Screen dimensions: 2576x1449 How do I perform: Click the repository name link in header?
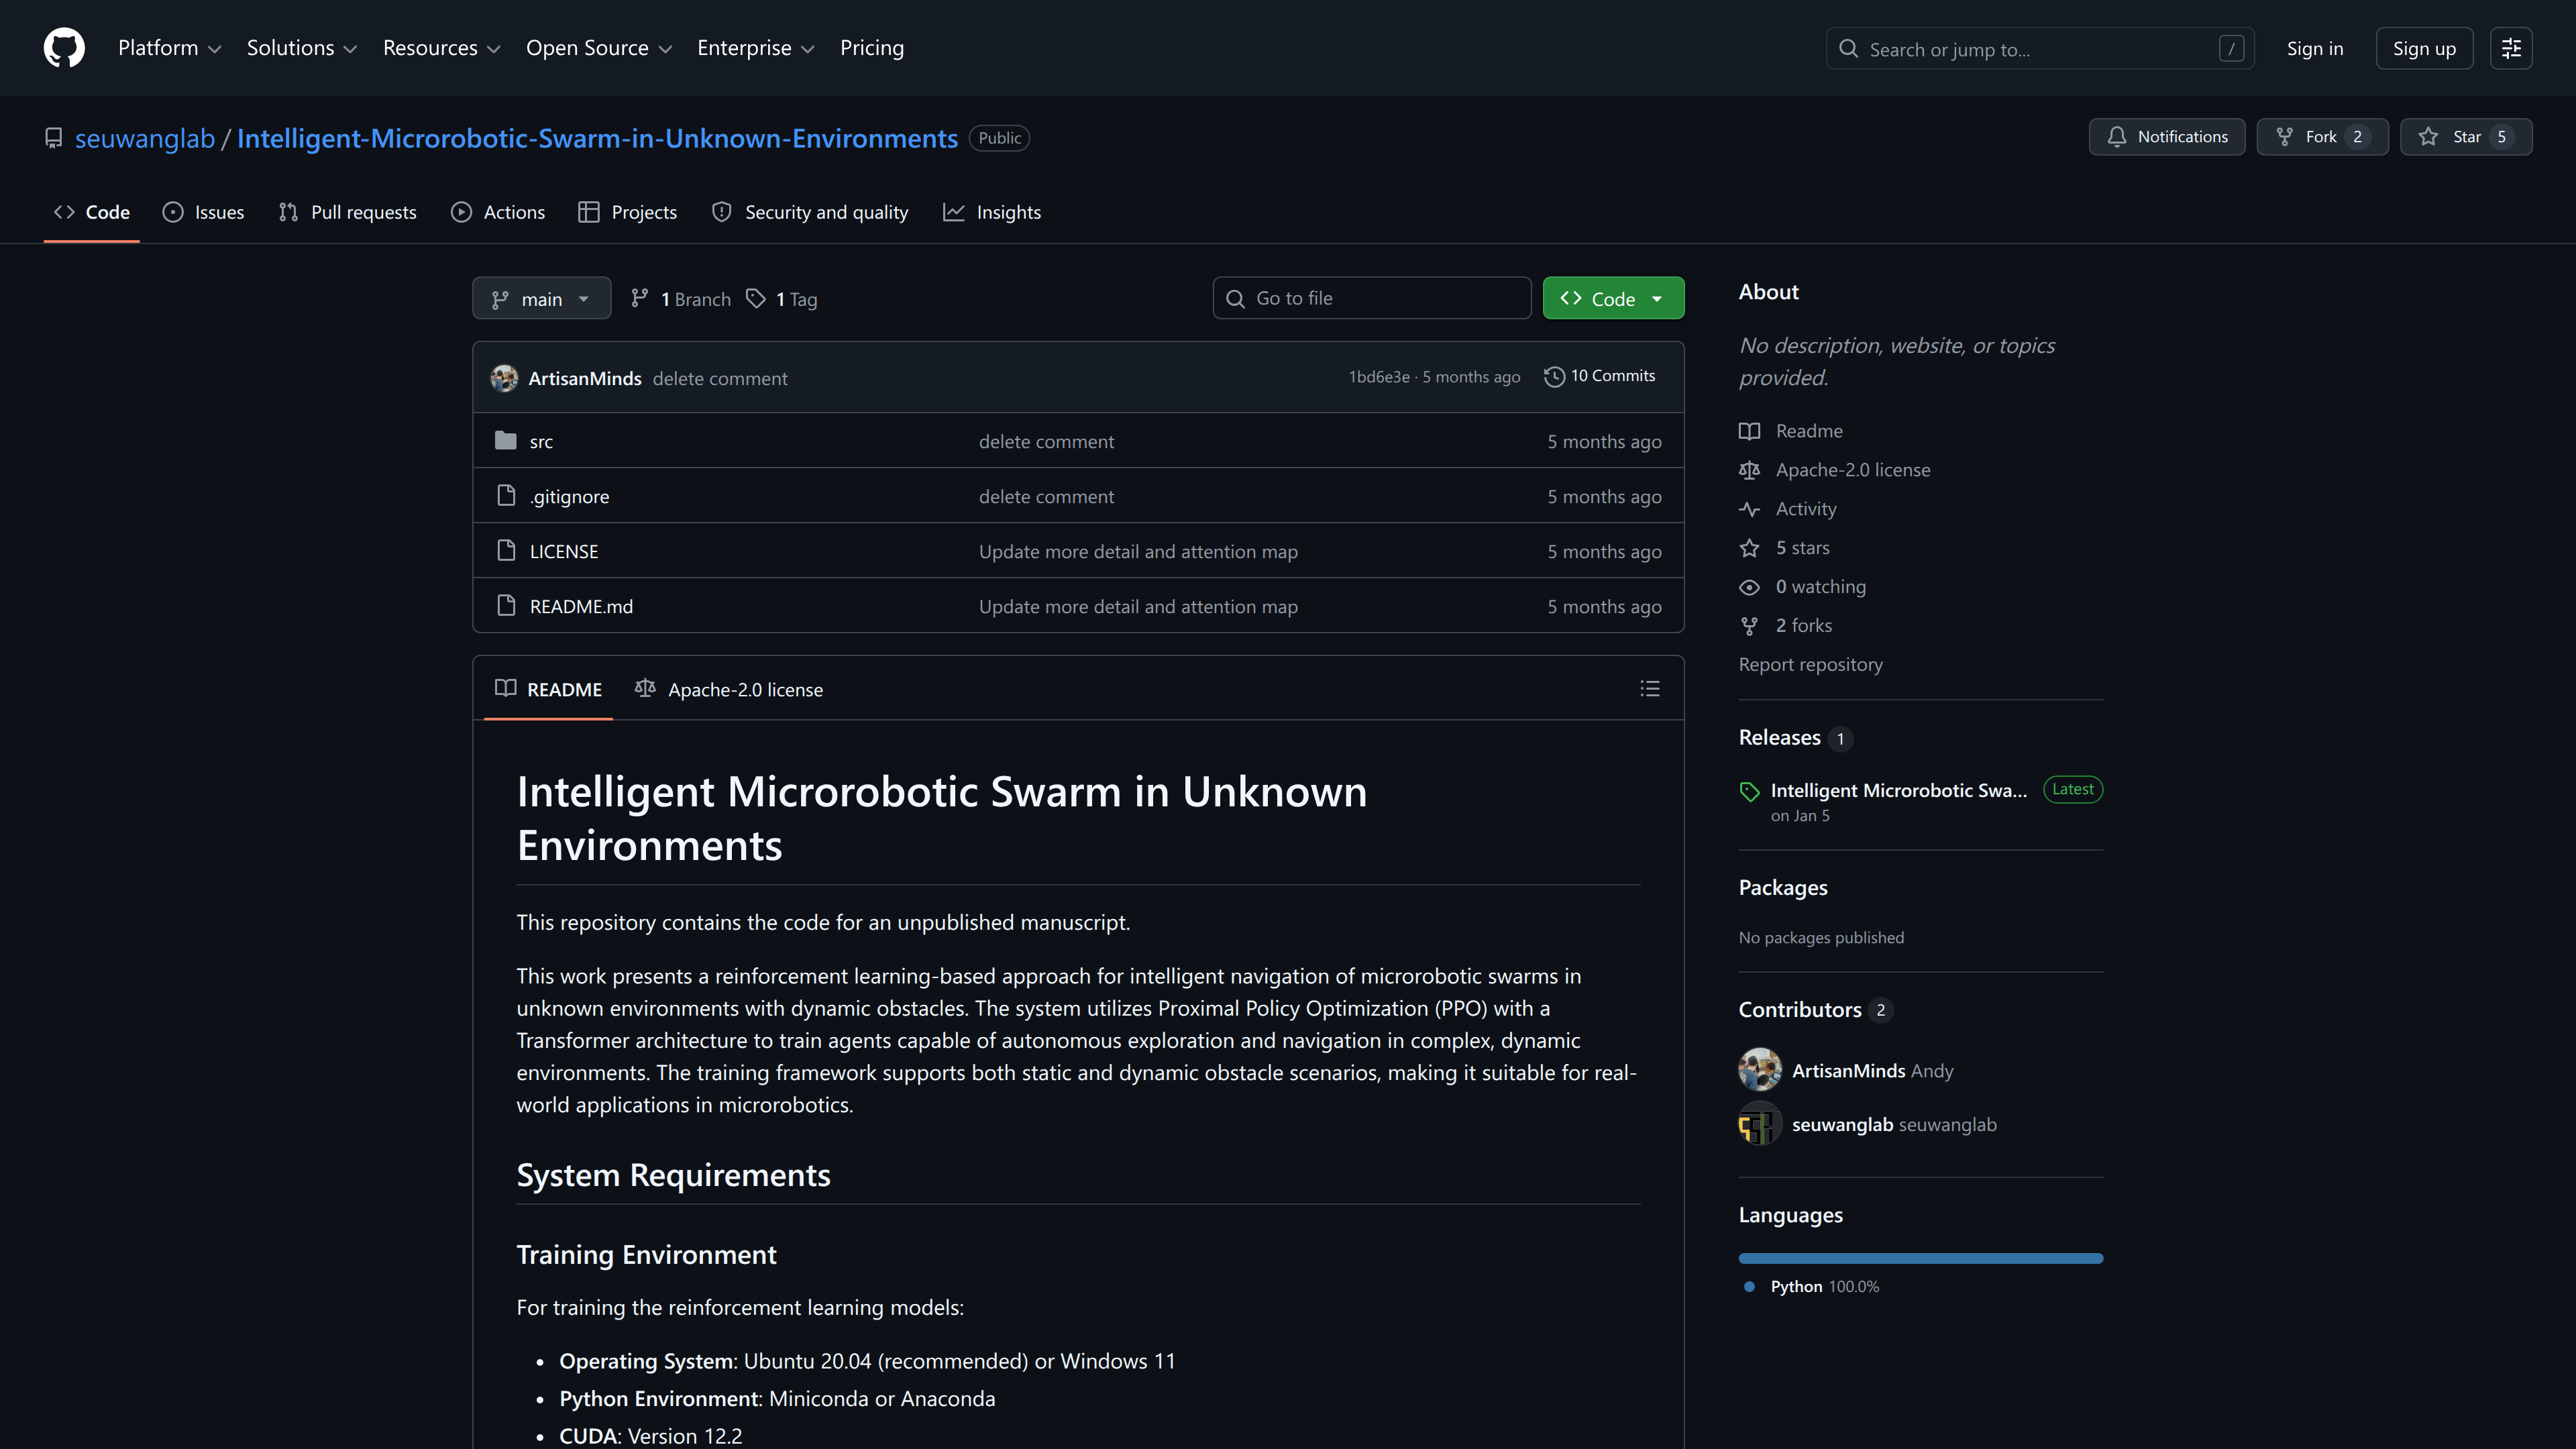(597, 138)
